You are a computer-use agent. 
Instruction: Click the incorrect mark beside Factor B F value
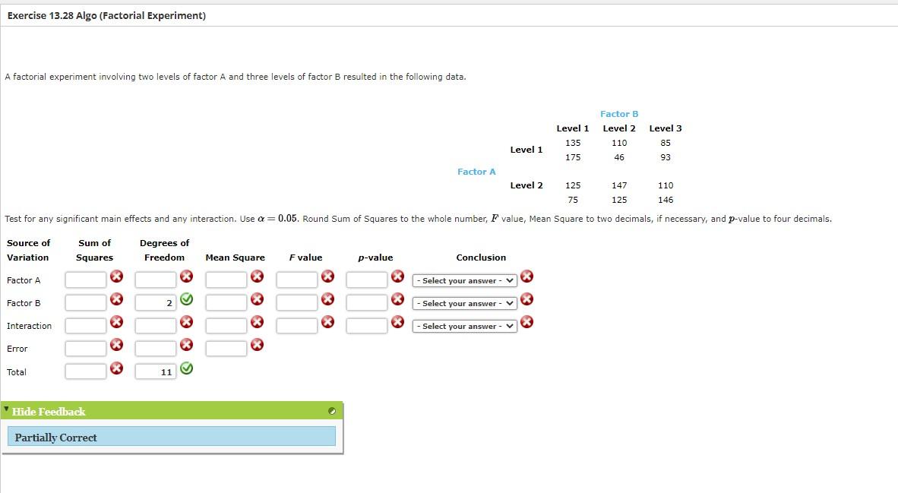tap(327, 299)
